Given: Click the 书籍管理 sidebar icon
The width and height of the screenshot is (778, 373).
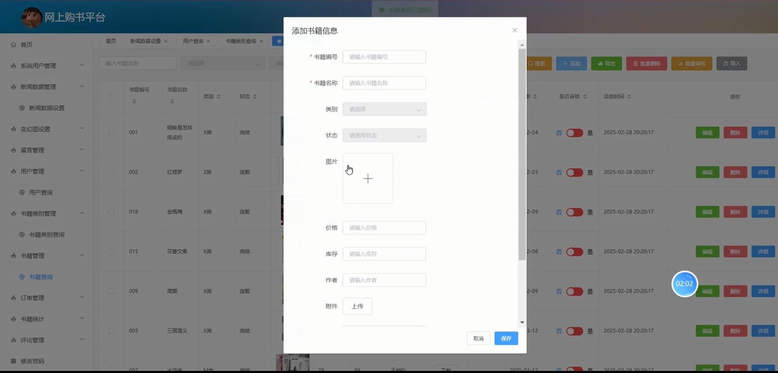Looking at the screenshot, I should pyautogui.click(x=13, y=256).
